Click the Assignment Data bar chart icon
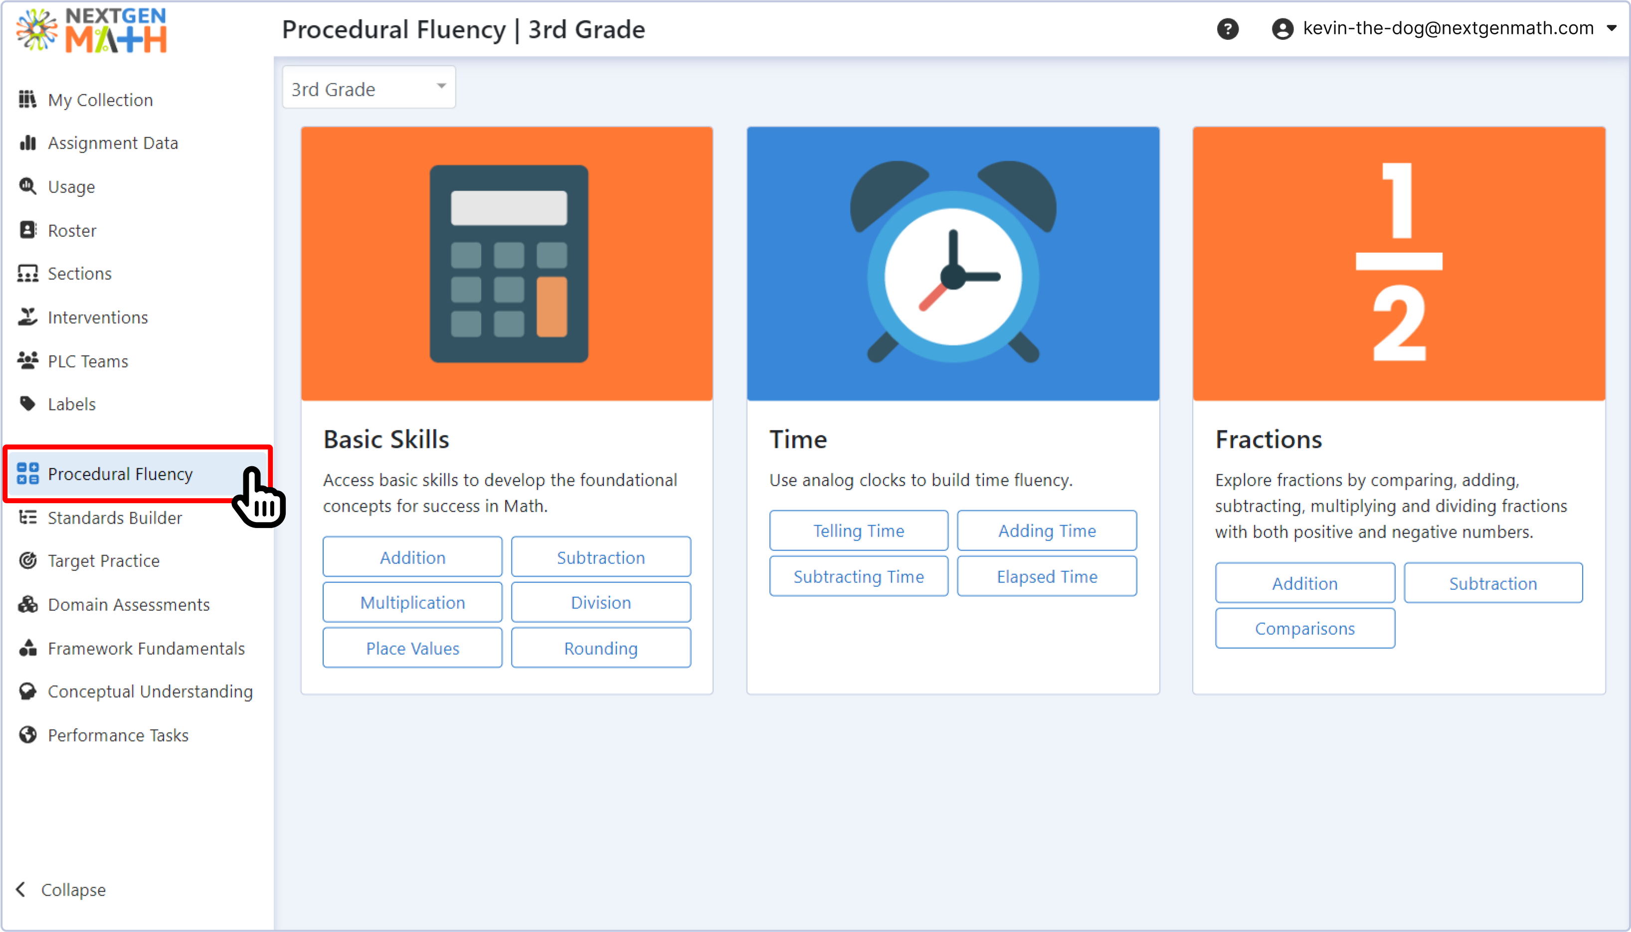Viewport: 1631px width, 932px height. (27, 143)
